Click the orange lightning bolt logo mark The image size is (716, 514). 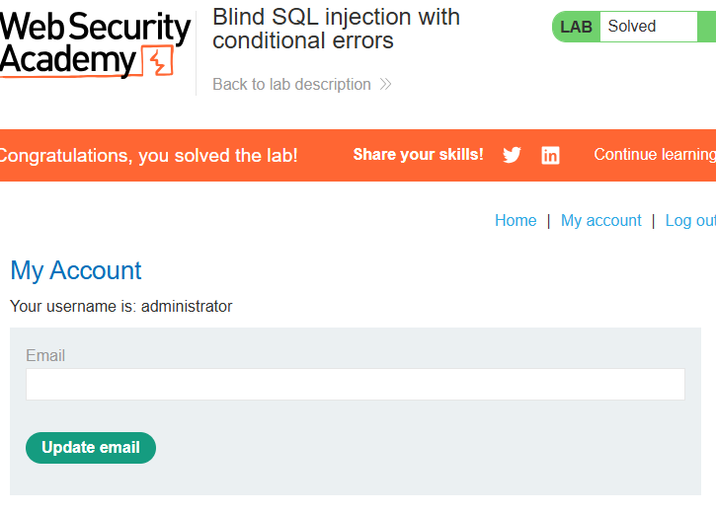click(x=158, y=60)
